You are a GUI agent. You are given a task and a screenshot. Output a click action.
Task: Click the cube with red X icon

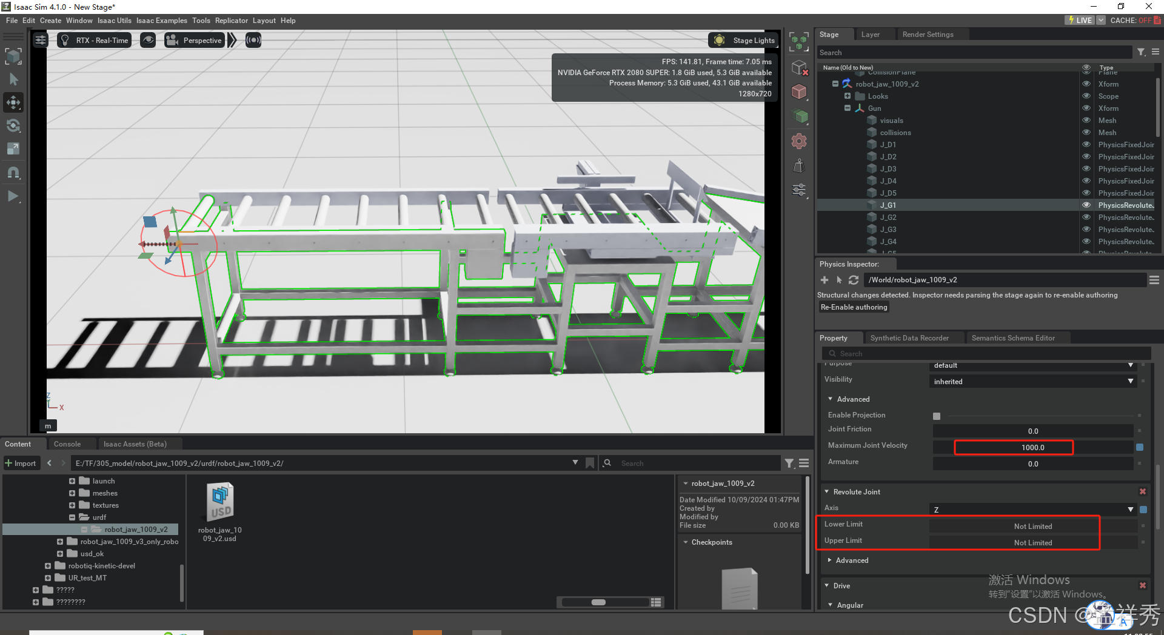point(799,68)
